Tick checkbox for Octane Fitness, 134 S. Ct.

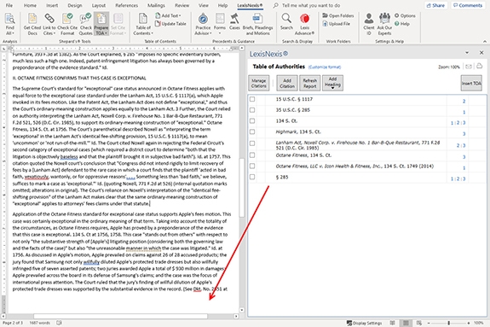click(252, 155)
